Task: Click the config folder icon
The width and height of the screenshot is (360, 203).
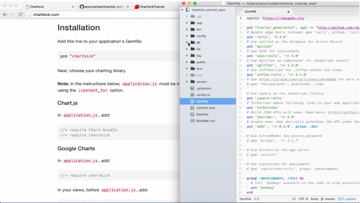Action: pos(192,36)
